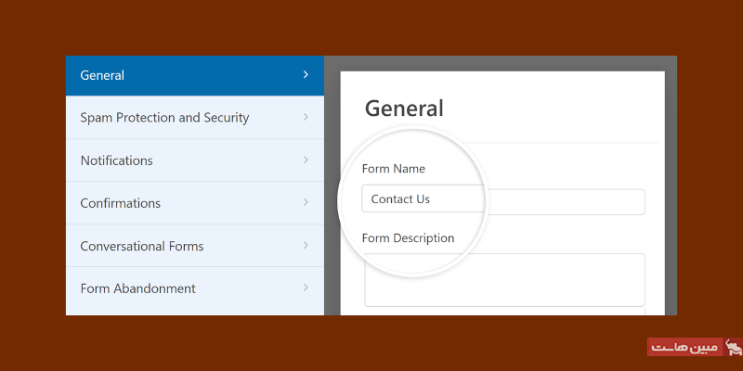Focus the Form Description text area
Viewport: 743px width, 371px height.
pyautogui.click(x=503, y=279)
